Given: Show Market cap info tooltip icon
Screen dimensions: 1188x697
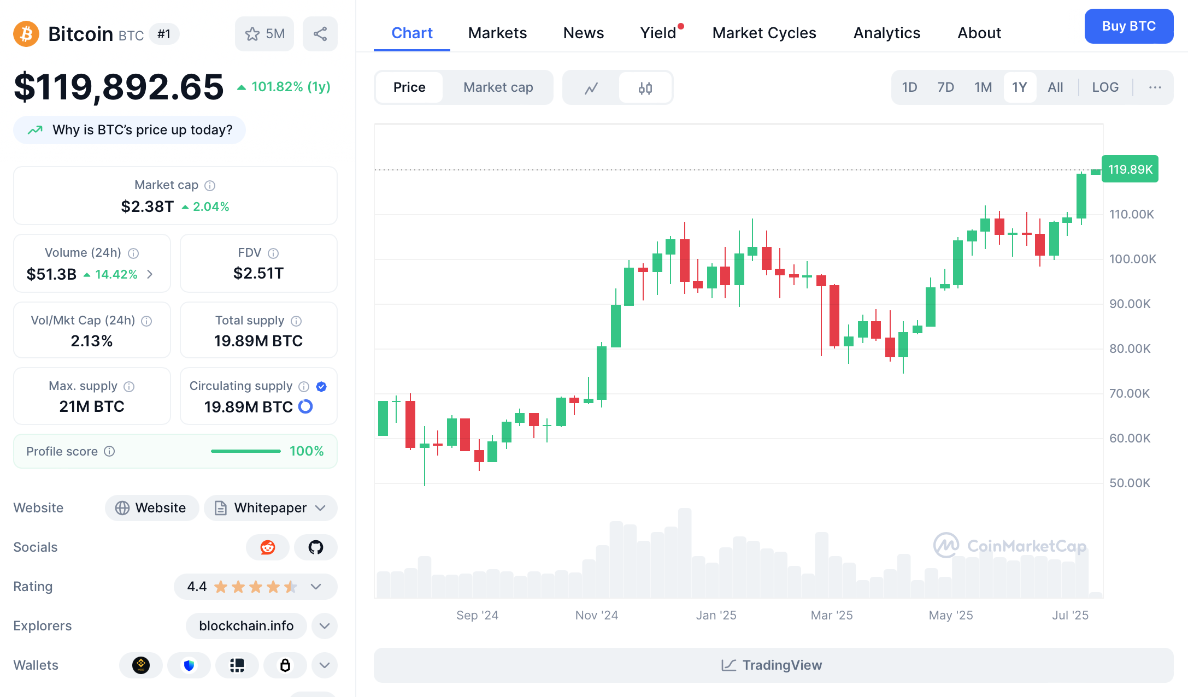Looking at the screenshot, I should pyautogui.click(x=210, y=186).
